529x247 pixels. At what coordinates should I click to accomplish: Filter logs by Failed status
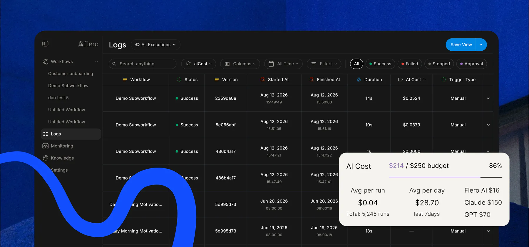(x=410, y=64)
